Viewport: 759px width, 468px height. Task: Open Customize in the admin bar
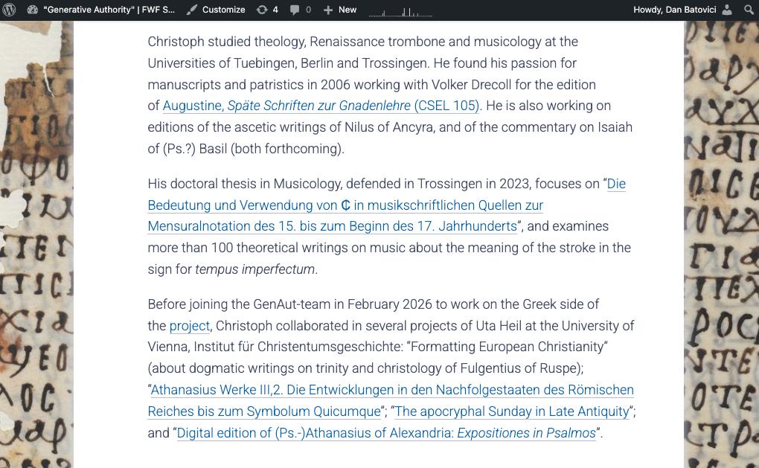coord(223,10)
